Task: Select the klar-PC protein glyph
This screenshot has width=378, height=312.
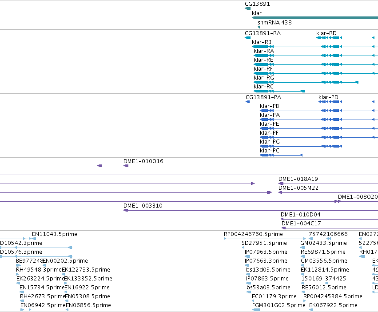Action: [281, 155]
